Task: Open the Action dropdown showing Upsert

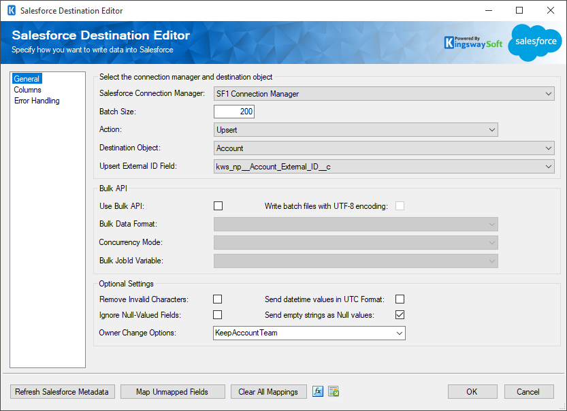Action: point(356,130)
